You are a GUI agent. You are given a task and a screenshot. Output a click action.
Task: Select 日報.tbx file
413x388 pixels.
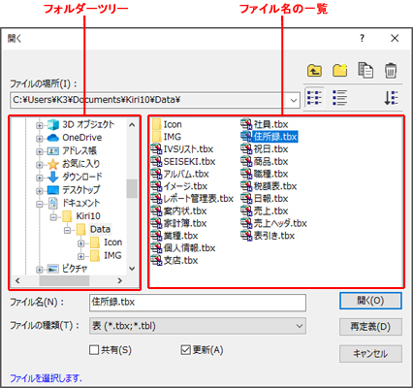[x=265, y=199]
